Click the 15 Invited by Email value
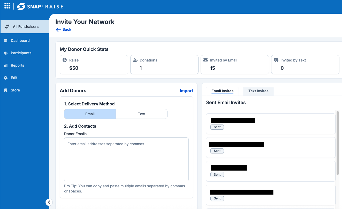Screen dimensions: 342x209 tap(212, 68)
